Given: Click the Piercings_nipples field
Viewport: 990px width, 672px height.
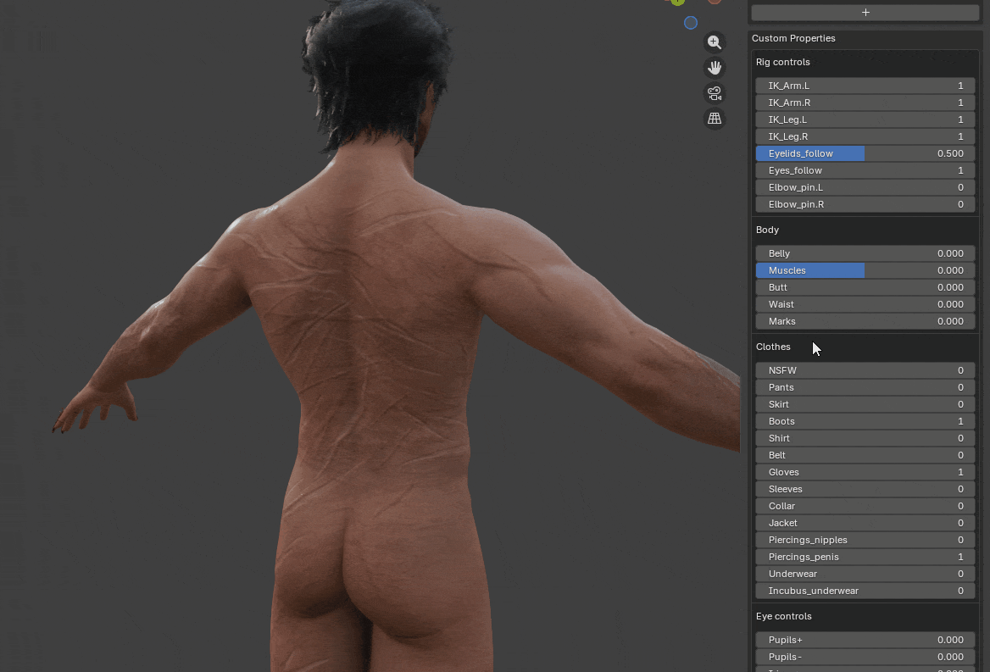Looking at the screenshot, I should pos(865,541).
